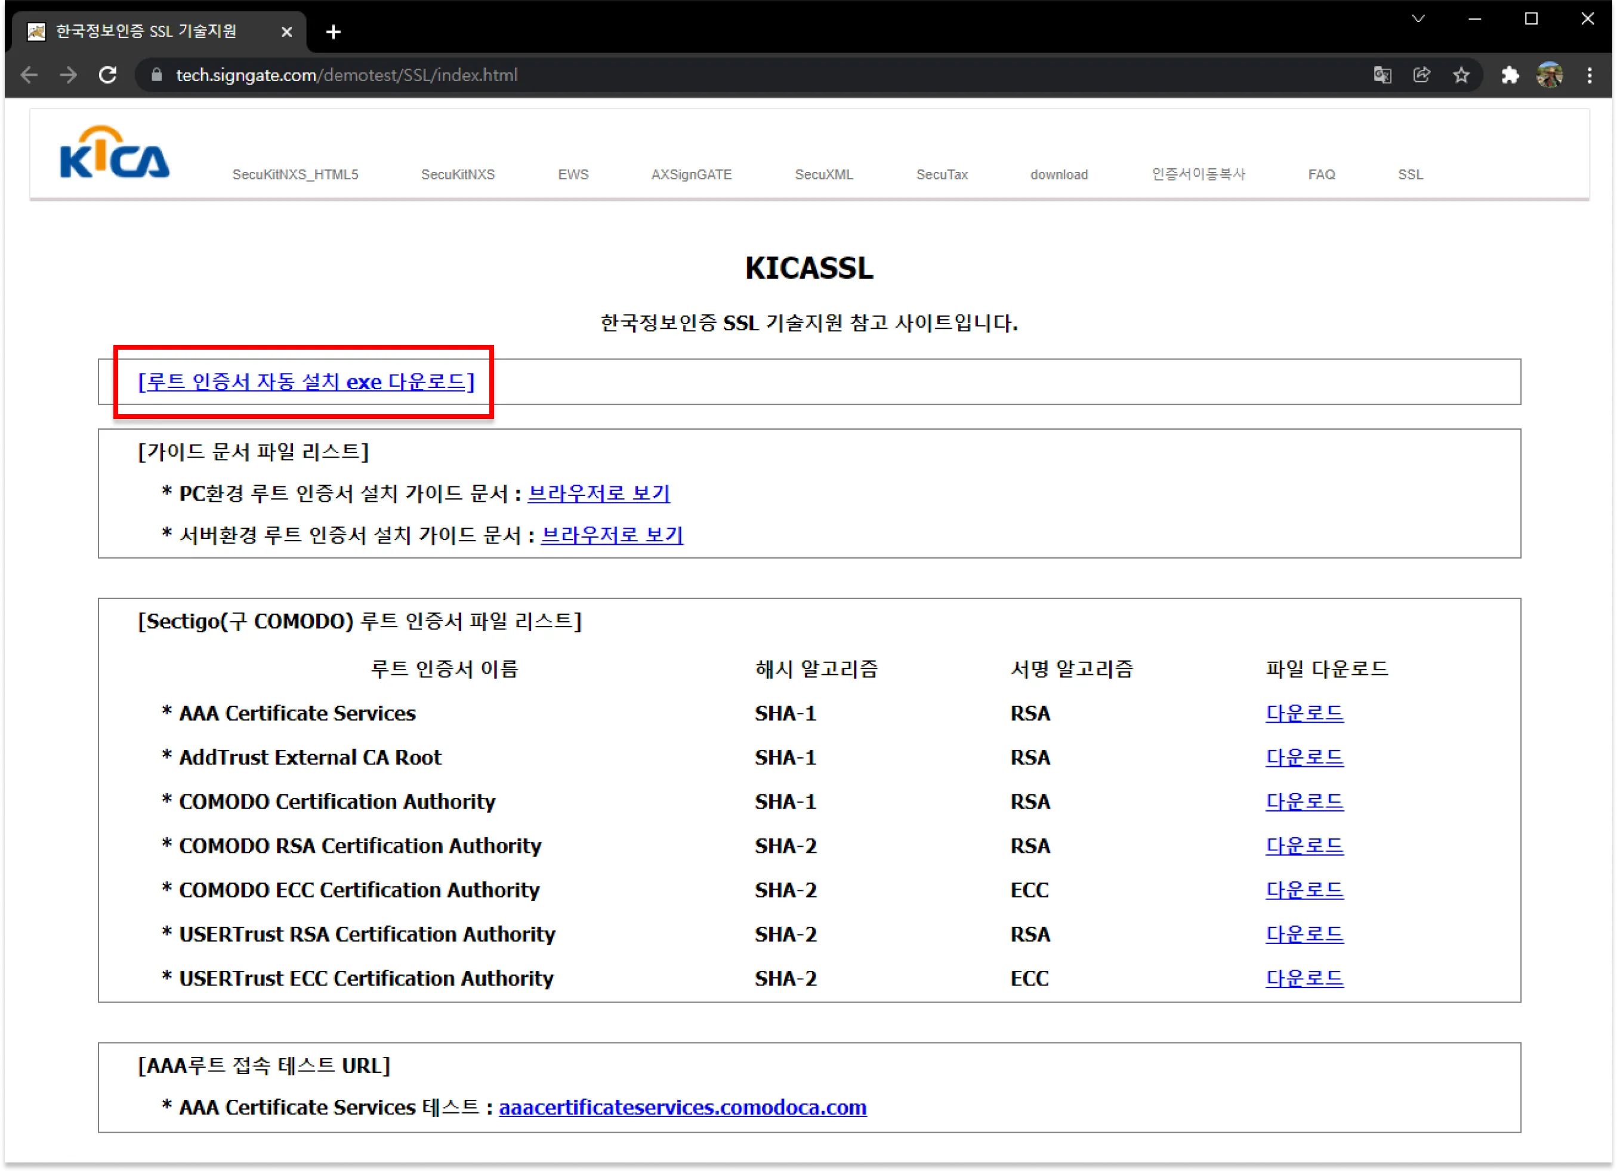Image resolution: width=1617 pixels, height=1172 pixels.
Task: Open the SecuTax menu item
Action: click(x=942, y=175)
